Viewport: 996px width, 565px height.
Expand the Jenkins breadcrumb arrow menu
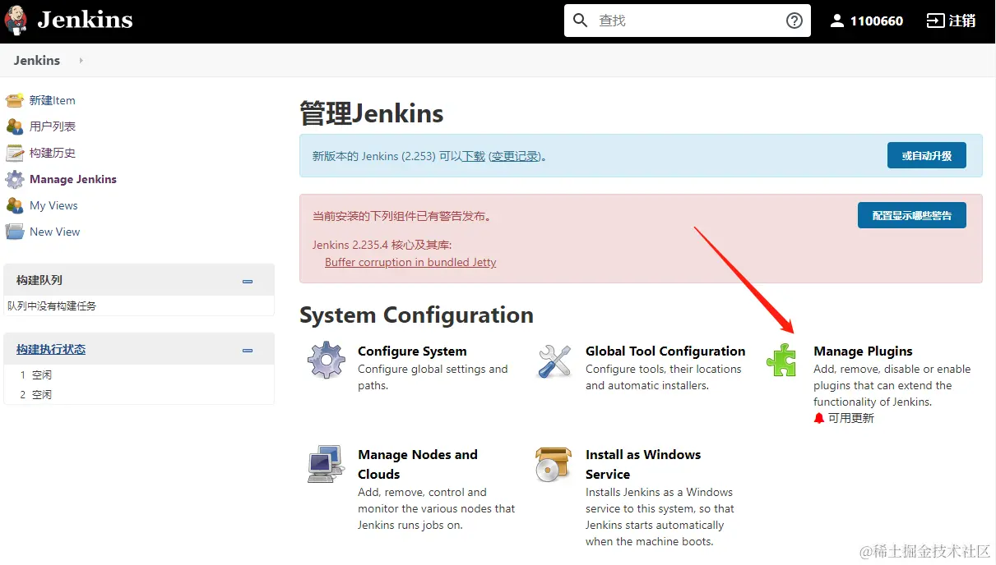click(x=81, y=60)
